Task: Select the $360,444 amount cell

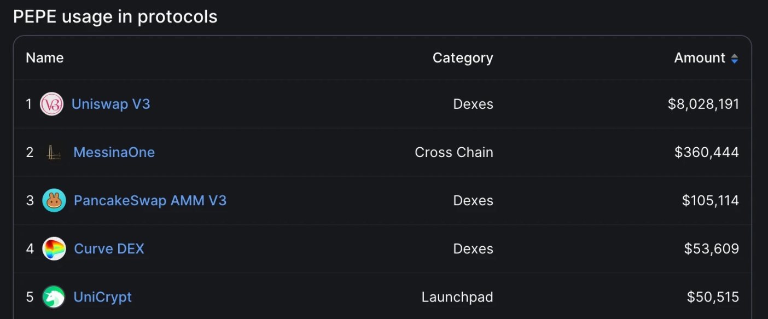Action: [707, 152]
